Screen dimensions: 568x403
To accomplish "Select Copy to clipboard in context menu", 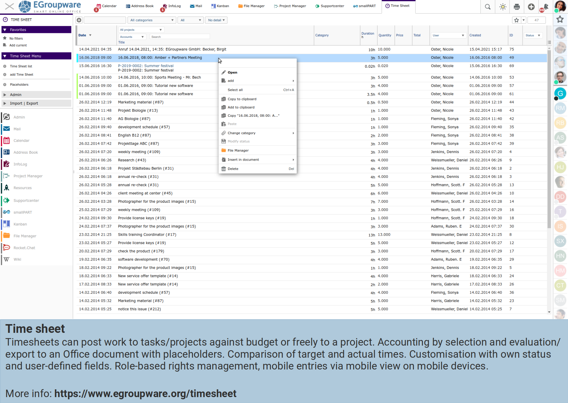I will [242, 99].
